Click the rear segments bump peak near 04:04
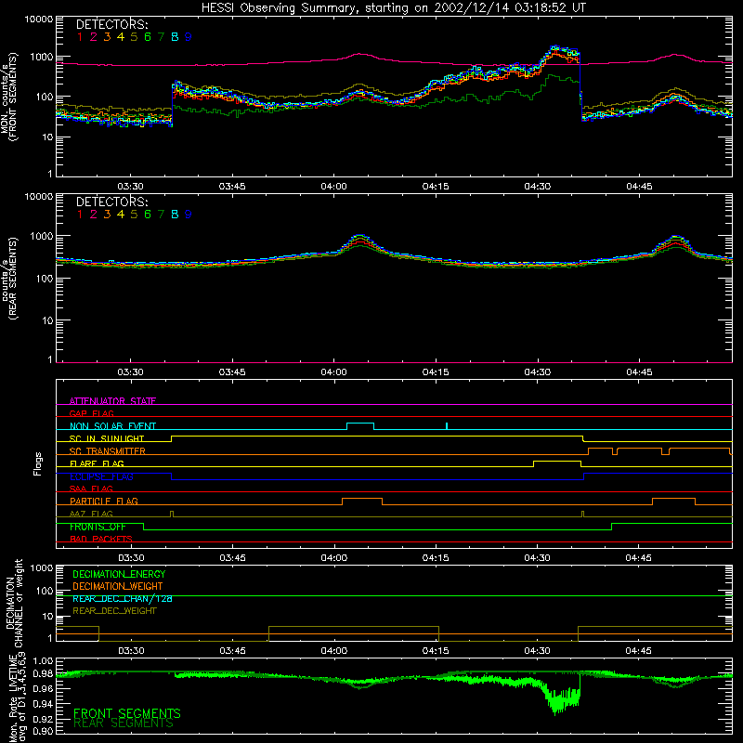Screen dimensions: 743x743 (x=360, y=236)
